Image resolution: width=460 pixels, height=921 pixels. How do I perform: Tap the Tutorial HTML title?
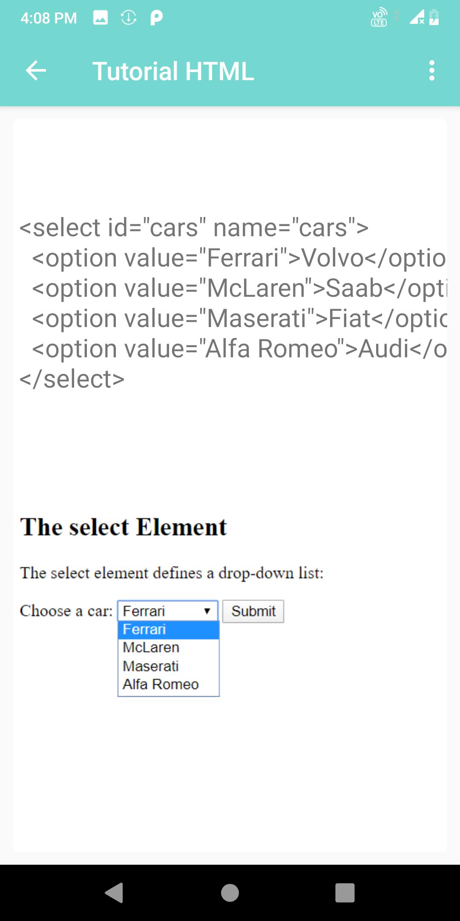(x=173, y=71)
